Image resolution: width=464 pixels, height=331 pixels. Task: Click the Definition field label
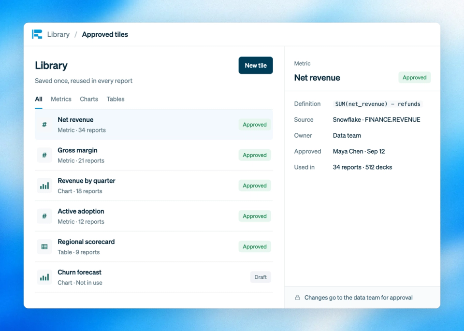[x=307, y=104]
